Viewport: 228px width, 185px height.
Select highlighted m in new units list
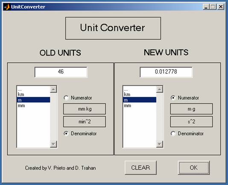pyautogui.click(x=140, y=100)
